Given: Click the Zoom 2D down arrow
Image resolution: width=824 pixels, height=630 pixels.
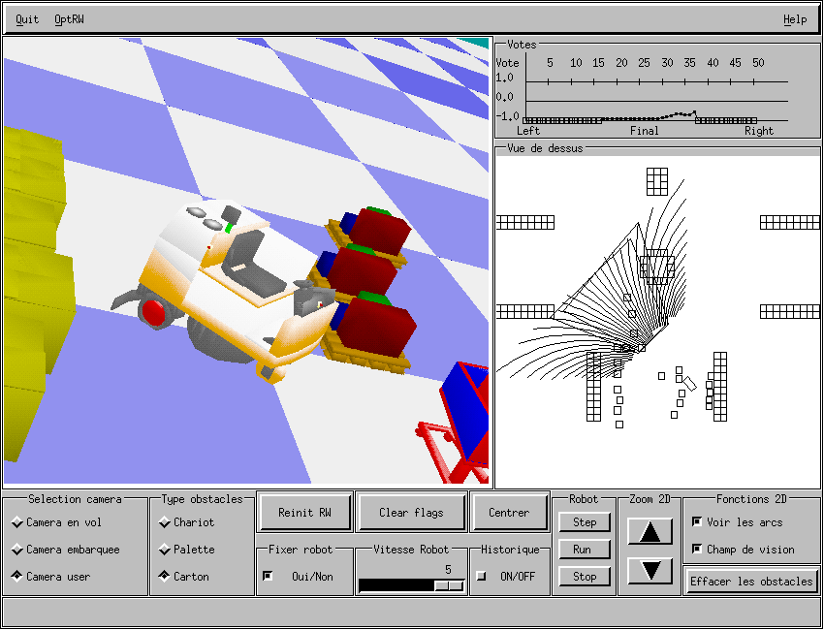Looking at the screenshot, I should tap(650, 570).
